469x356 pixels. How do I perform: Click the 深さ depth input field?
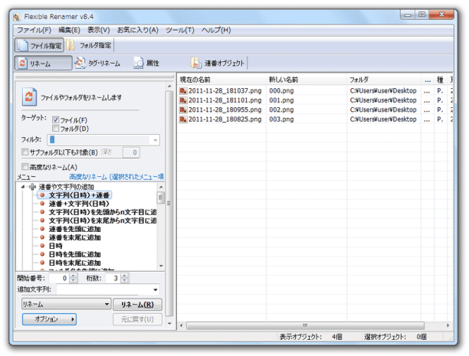coord(131,152)
